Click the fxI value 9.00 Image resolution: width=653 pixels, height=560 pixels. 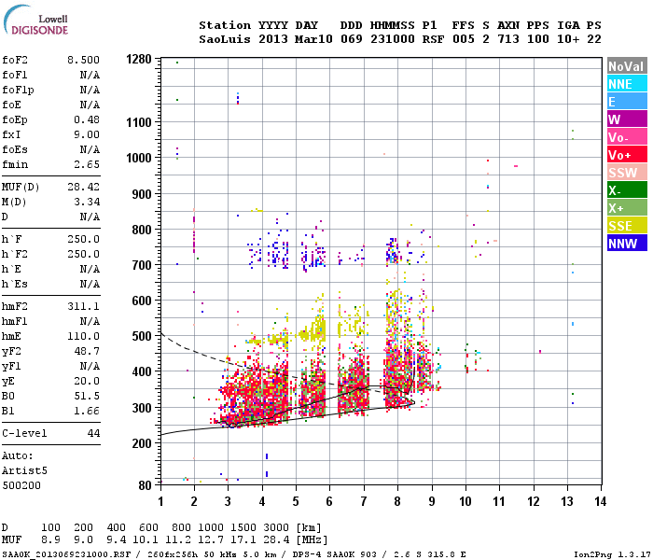click(87, 134)
